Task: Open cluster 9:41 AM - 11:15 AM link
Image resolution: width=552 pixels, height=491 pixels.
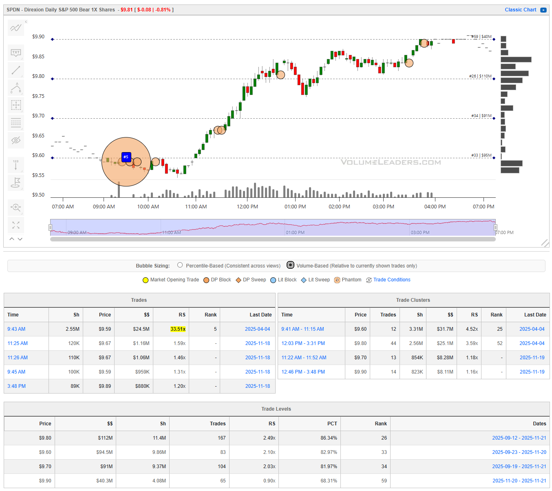Action: [302, 329]
